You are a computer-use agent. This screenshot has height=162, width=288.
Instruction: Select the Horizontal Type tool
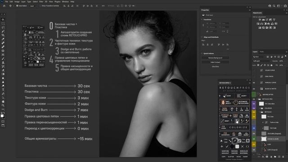click(3, 90)
